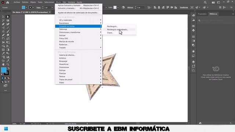The image size is (235, 132).
Task: Open Edit Toolbar three-dots button
Action: pyautogui.click(x=6, y=91)
